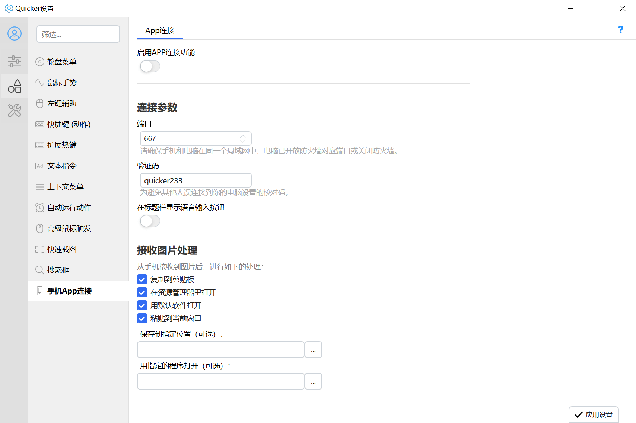Click the 扩展热键 keyboard icon

click(40, 145)
